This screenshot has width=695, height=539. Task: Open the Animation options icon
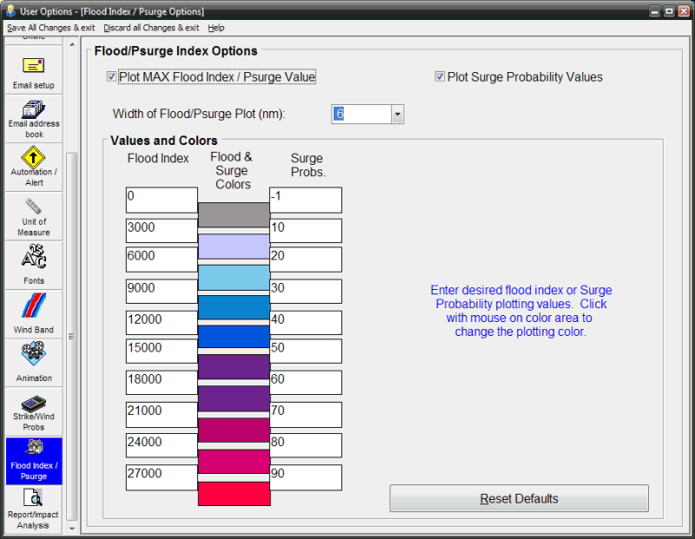tap(33, 354)
